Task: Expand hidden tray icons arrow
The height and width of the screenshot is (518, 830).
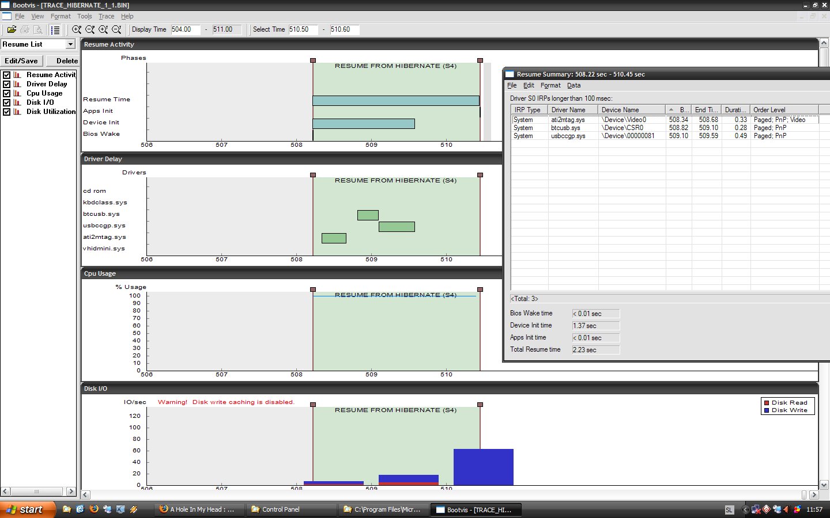Action: (x=745, y=510)
